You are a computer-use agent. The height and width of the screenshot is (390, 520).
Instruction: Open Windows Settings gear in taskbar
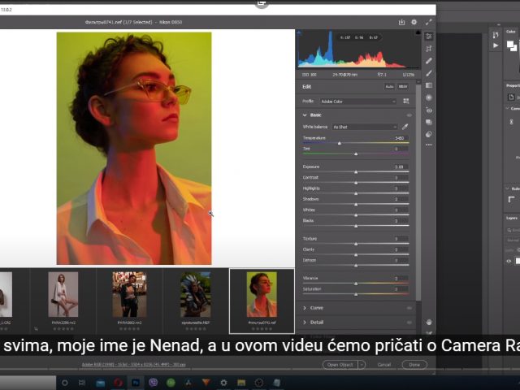point(224,383)
